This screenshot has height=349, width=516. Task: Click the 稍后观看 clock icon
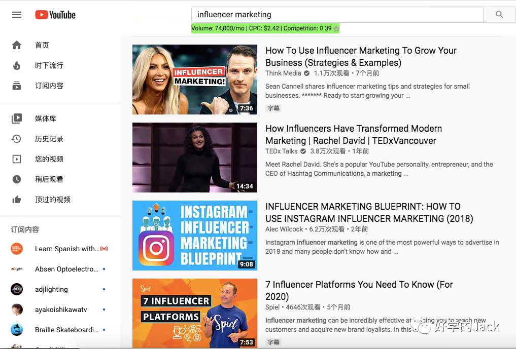tap(17, 179)
